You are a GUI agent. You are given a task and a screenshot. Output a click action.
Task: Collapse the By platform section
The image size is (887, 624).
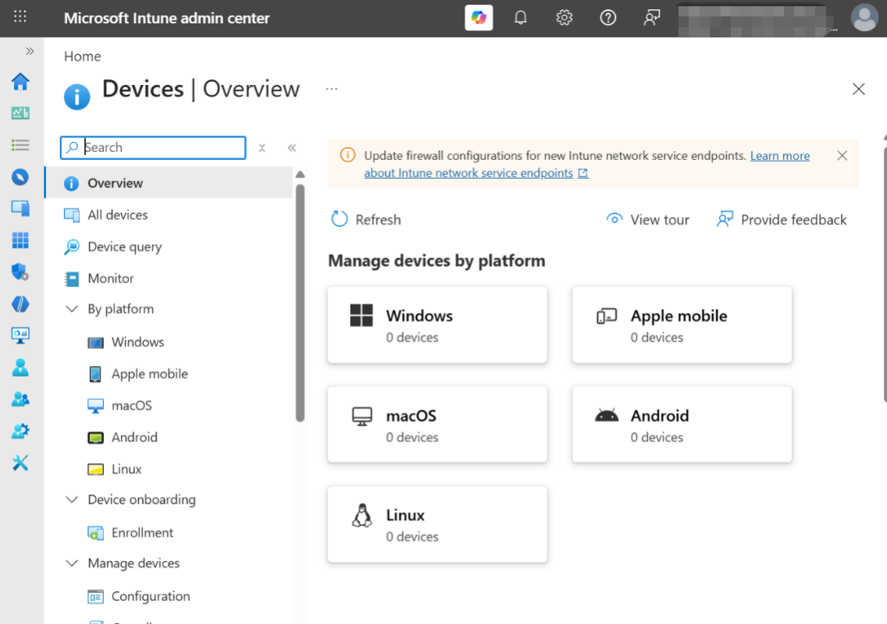tap(72, 309)
